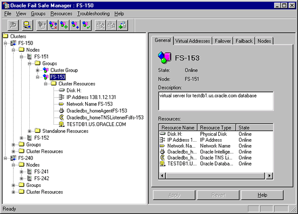The width and height of the screenshot is (298, 214).
Task: Open the Resources menu
Action: (61, 14)
